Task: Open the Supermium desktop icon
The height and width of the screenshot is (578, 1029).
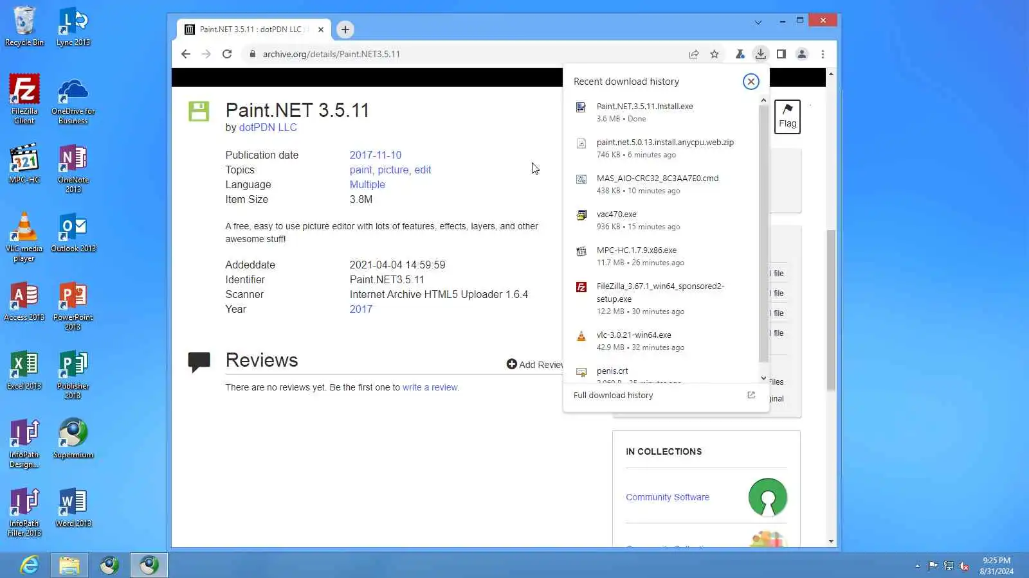Action: point(73,439)
